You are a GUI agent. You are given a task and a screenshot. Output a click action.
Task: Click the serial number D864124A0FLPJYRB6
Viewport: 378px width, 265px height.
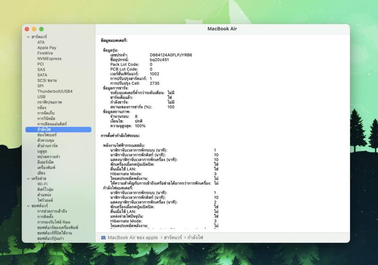[171, 55]
